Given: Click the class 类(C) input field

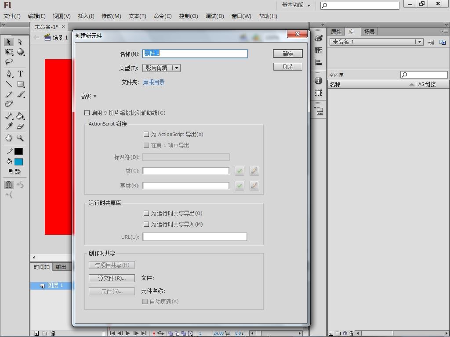Looking at the screenshot, I should [x=186, y=171].
